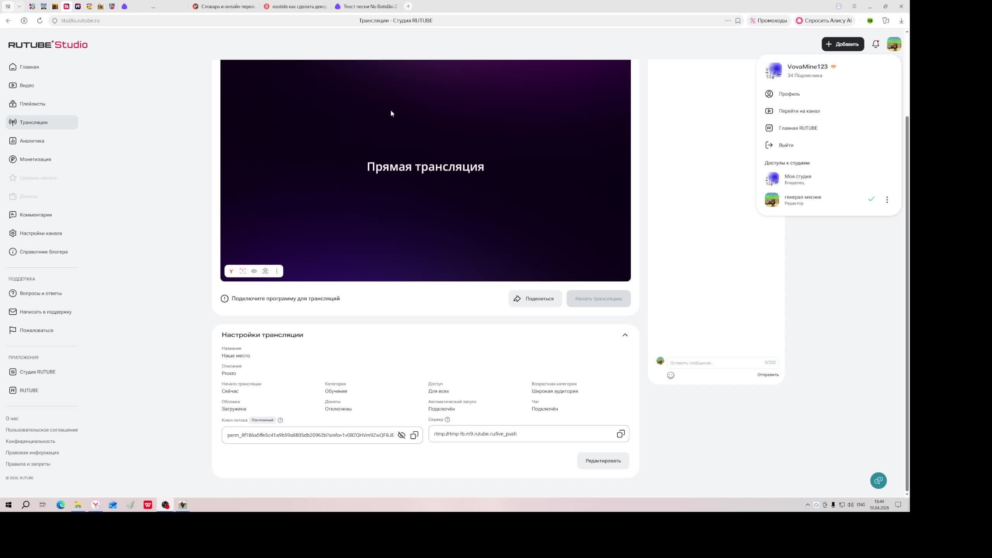Copy the stream key
This screenshot has width=992, height=558.
click(414, 435)
